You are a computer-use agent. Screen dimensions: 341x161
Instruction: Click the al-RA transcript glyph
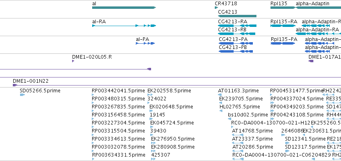[x=124, y=26]
